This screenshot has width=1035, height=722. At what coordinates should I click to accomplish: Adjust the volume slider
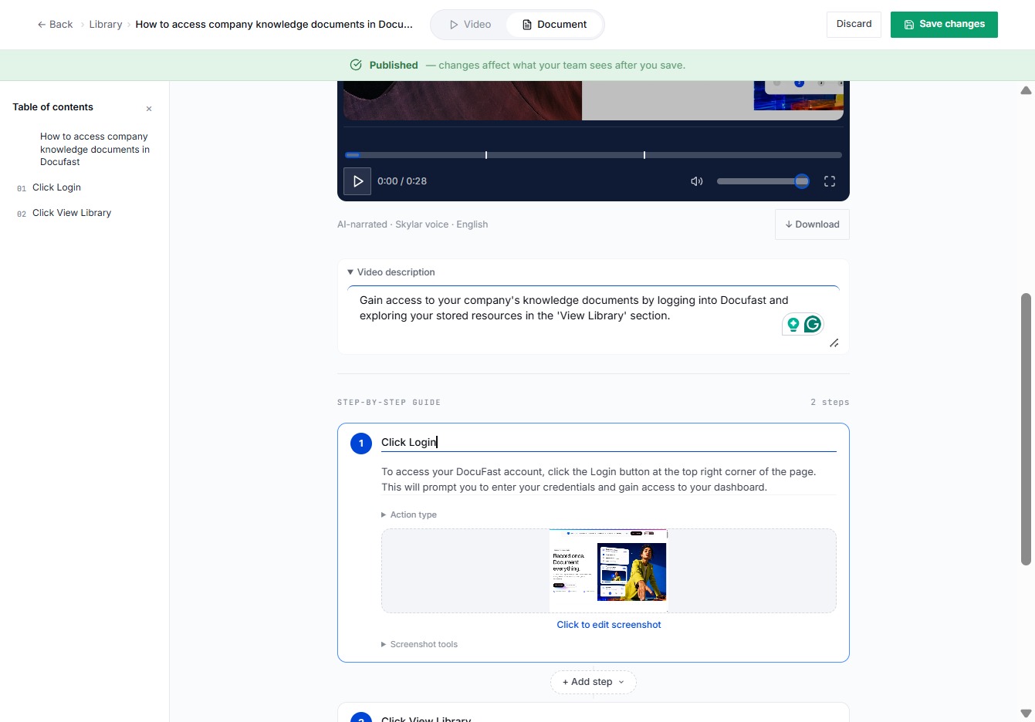[763, 181]
